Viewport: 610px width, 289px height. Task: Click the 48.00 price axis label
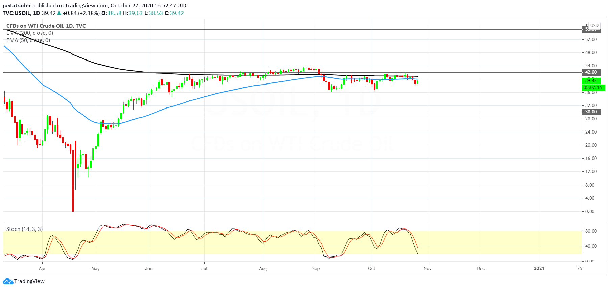tap(591, 52)
